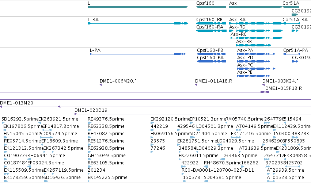Viewport: 311px width, 183px height.
Task: Select the 442219 feature label
Action: click(x=159, y=126)
